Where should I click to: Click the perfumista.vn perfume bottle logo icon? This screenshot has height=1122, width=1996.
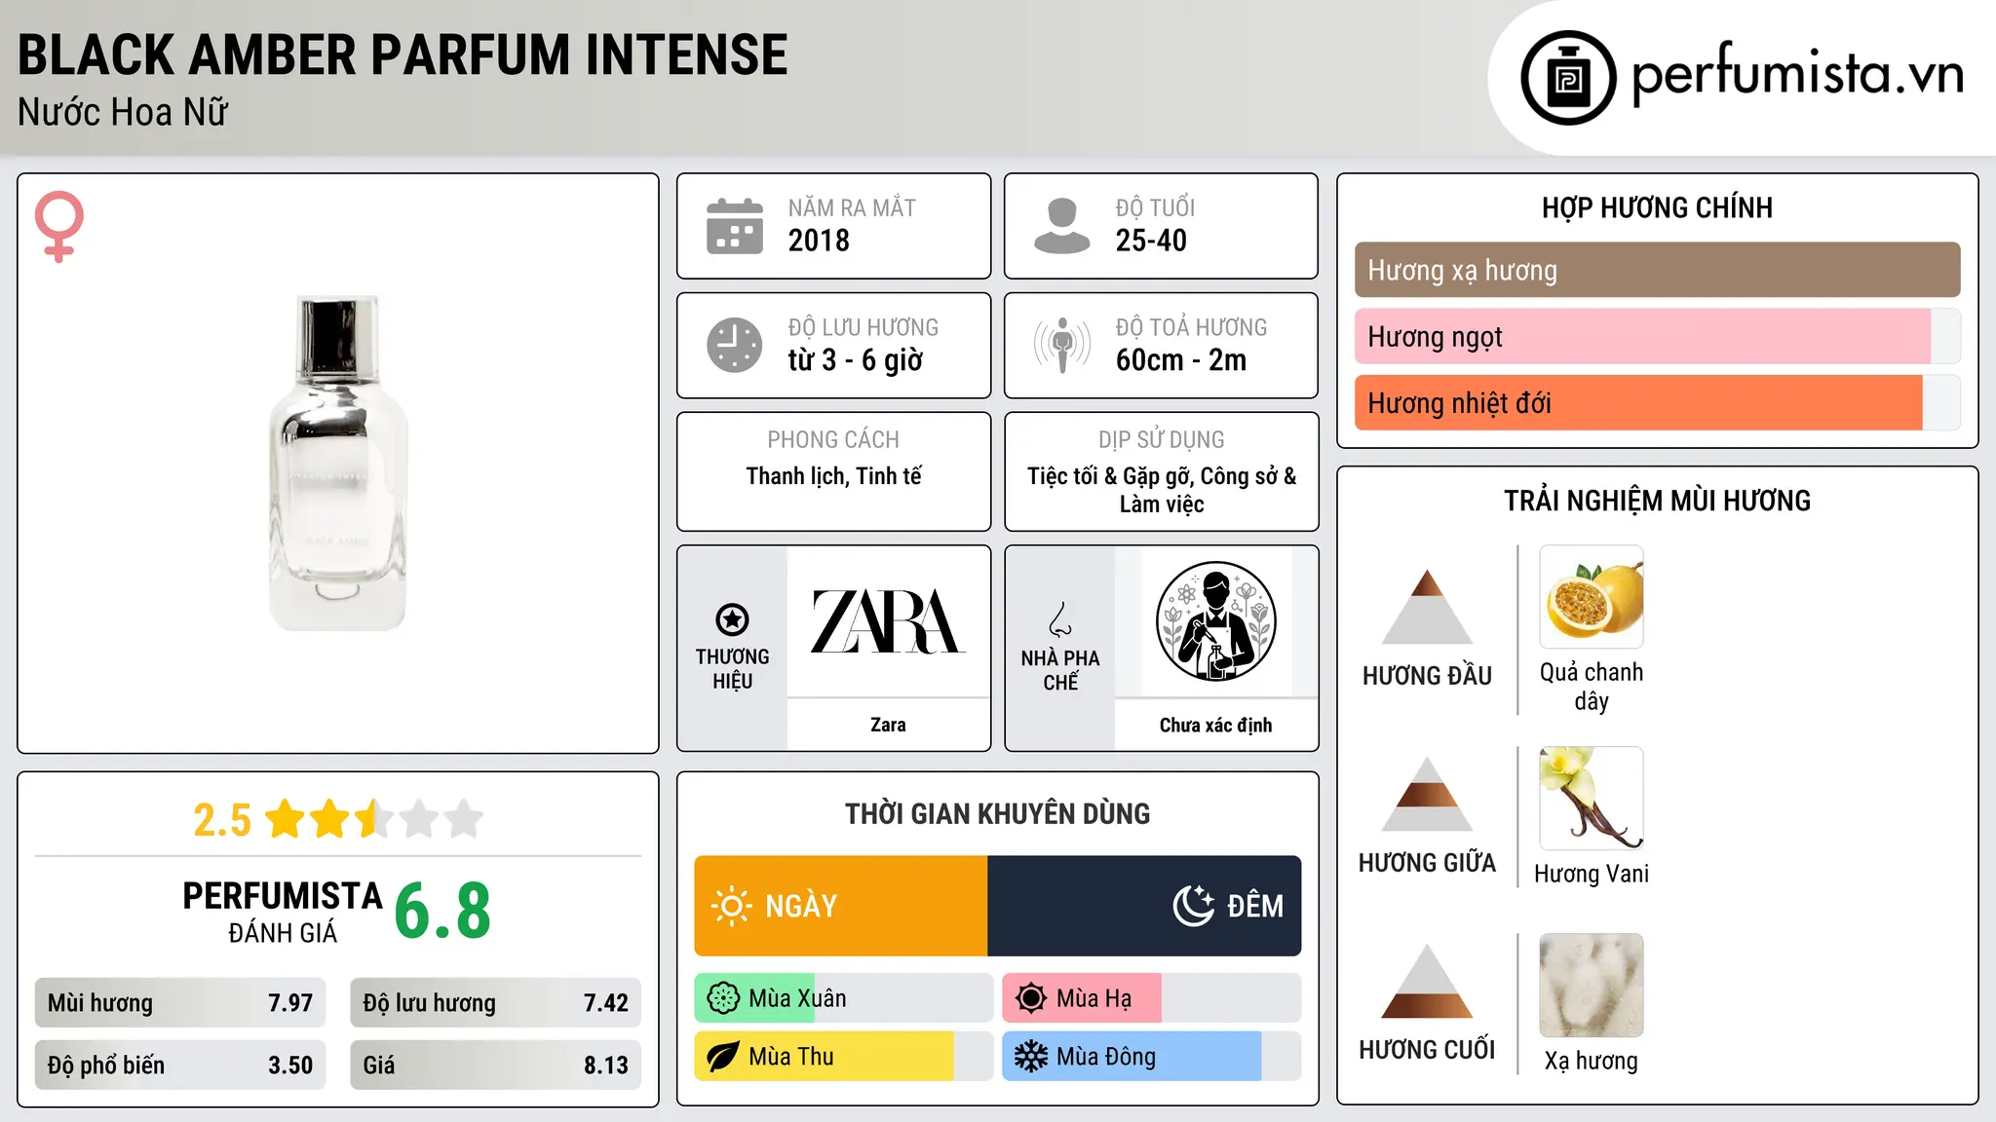(1568, 78)
